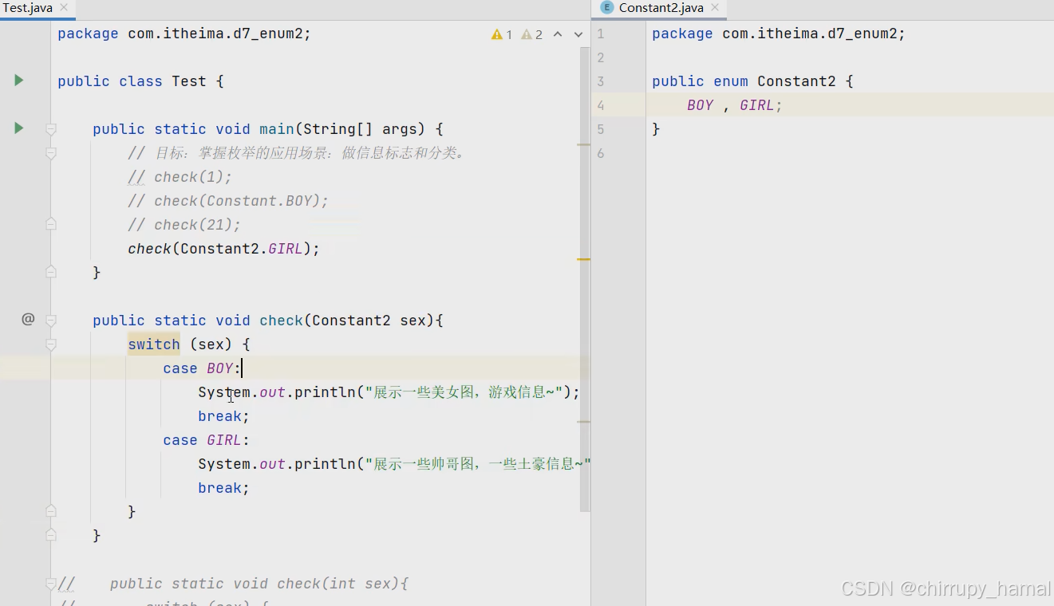Image resolution: width=1054 pixels, height=606 pixels.
Task: Run main method via gutter arrow
Action: click(x=19, y=128)
